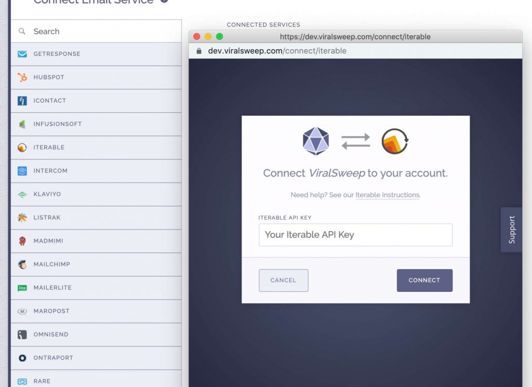The width and height of the screenshot is (532, 387).
Task: Open the Iterable Instructions link
Action: click(x=388, y=195)
